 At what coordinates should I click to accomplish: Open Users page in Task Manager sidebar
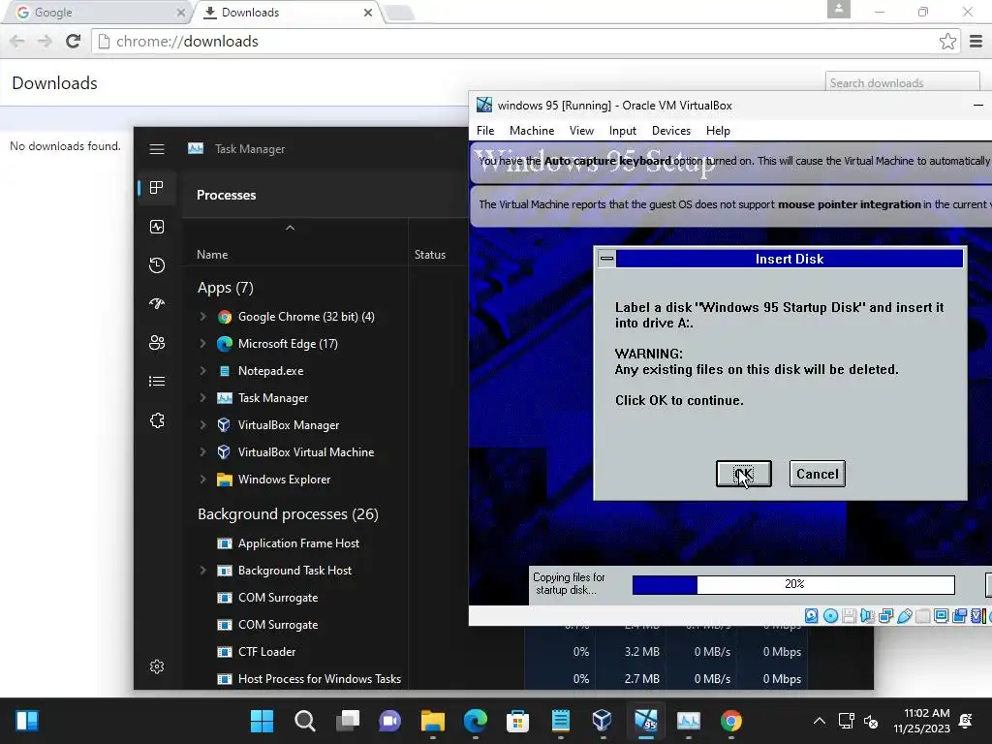tap(156, 342)
